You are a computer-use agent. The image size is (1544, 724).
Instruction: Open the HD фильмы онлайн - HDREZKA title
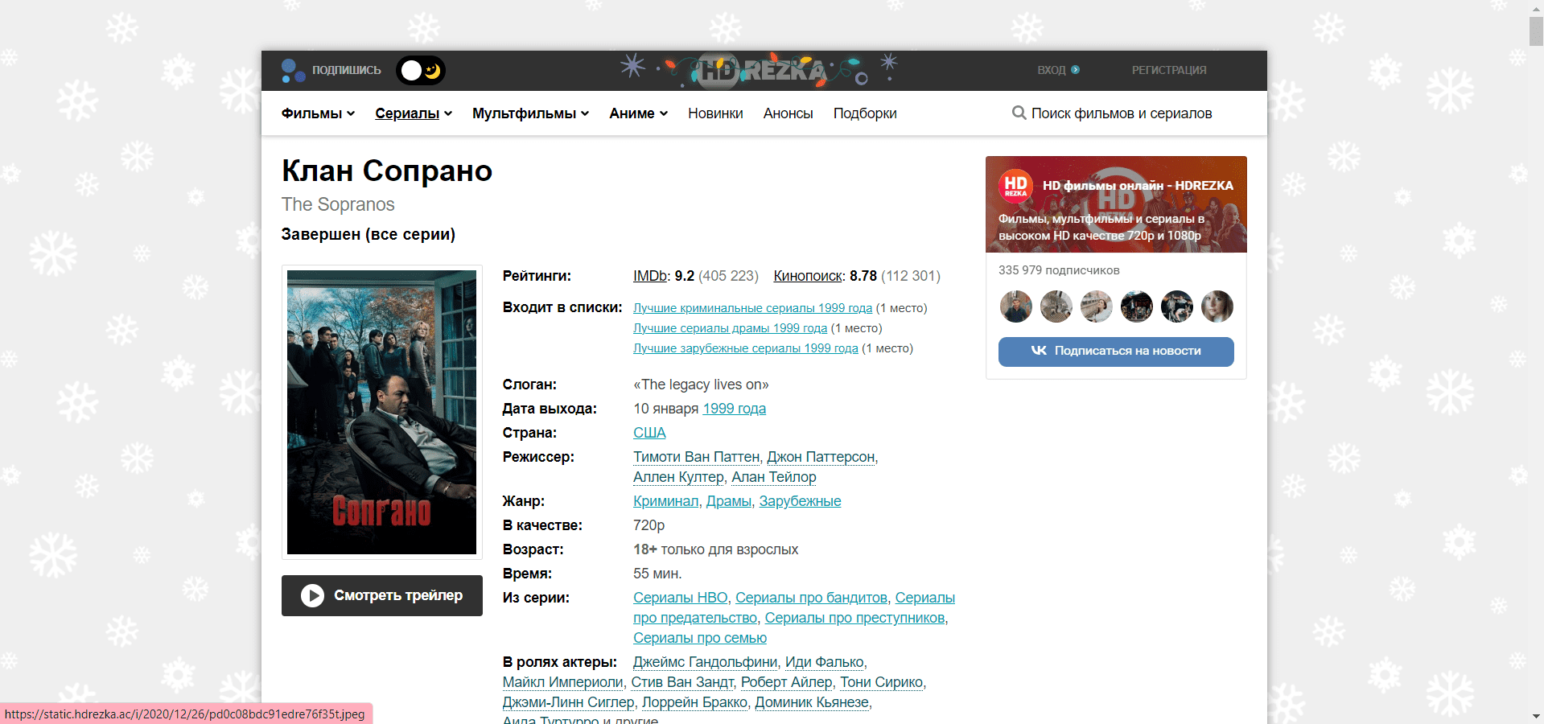pyautogui.click(x=1138, y=186)
